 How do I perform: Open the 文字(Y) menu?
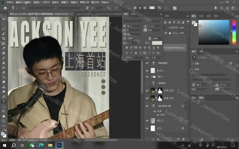(46, 2)
